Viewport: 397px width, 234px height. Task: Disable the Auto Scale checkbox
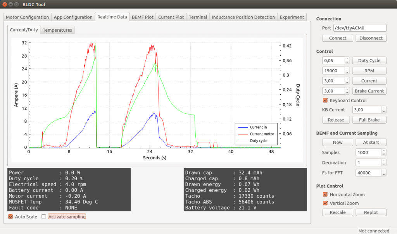click(10, 217)
